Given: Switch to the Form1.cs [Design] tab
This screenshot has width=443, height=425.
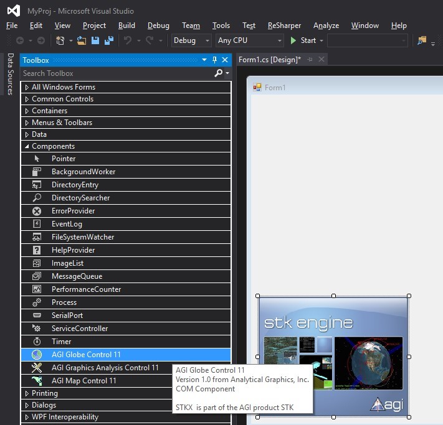Looking at the screenshot, I should pos(270,60).
